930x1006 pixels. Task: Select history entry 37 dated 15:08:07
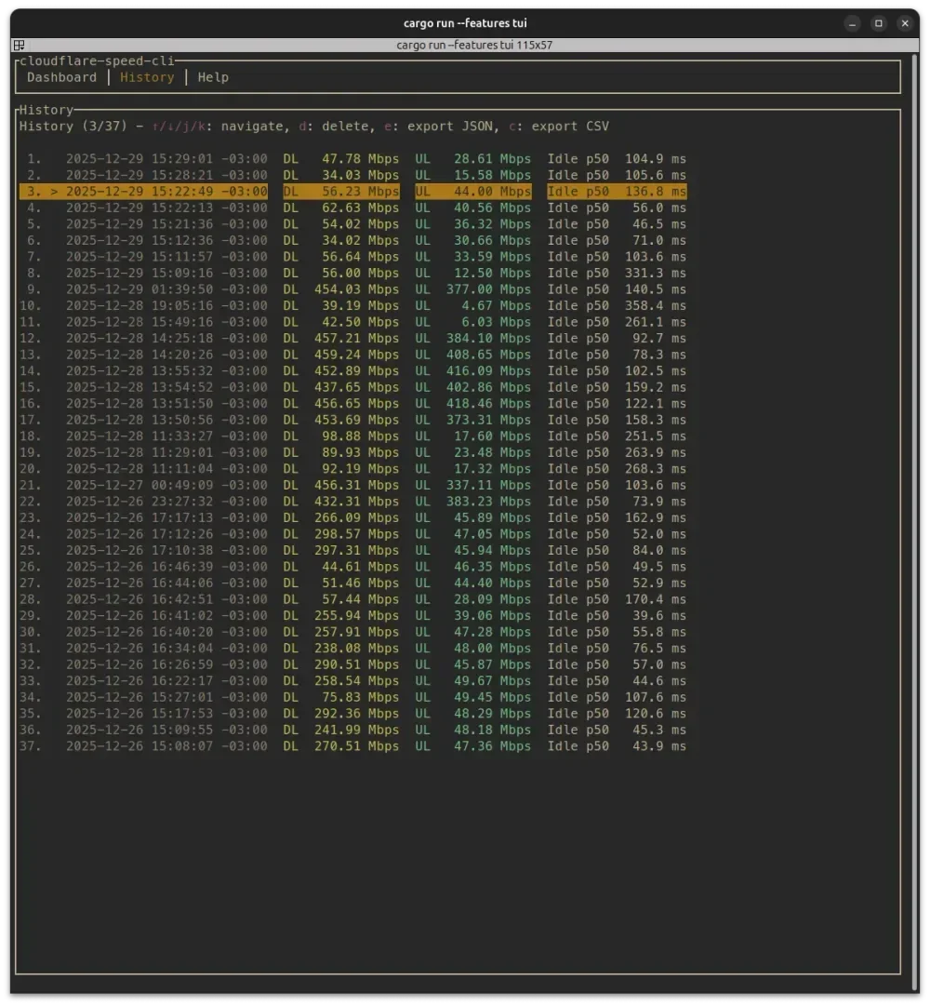click(x=353, y=746)
